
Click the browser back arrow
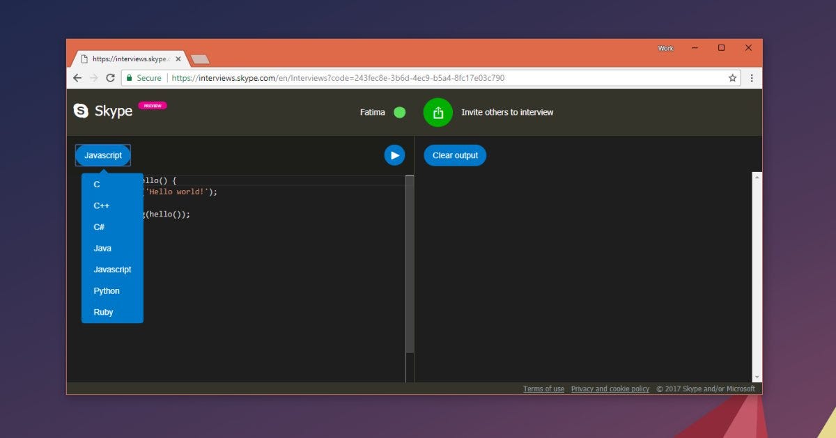click(77, 78)
